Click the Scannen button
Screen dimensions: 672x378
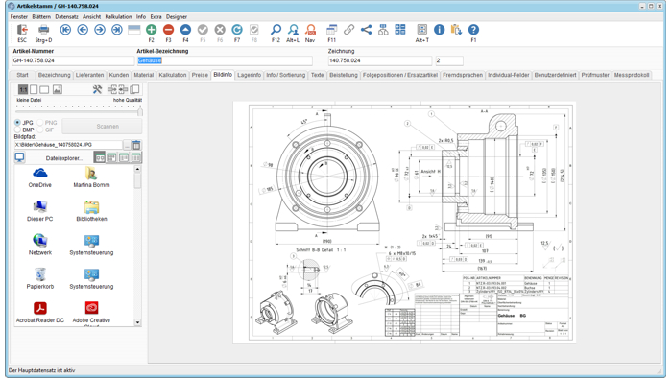coord(102,127)
